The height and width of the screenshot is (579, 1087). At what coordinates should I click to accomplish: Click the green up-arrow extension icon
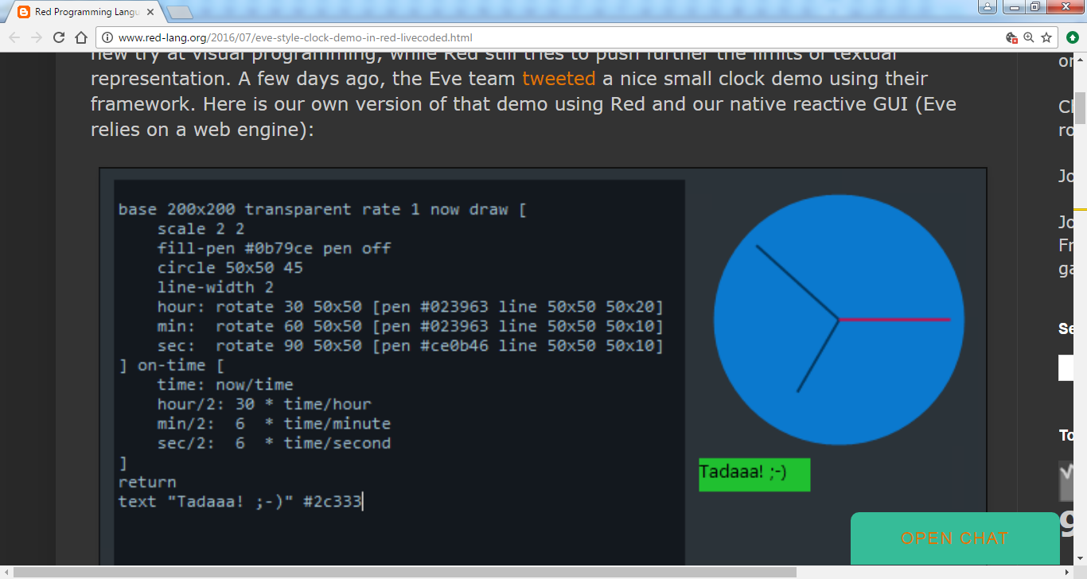(x=1073, y=37)
